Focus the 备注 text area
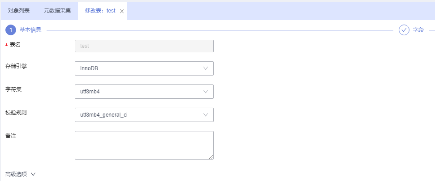The image size is (435, 181). coord(144,145)
